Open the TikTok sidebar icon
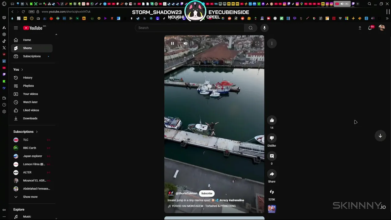This screenshot has height=220, width=391. tap(4, 41)
